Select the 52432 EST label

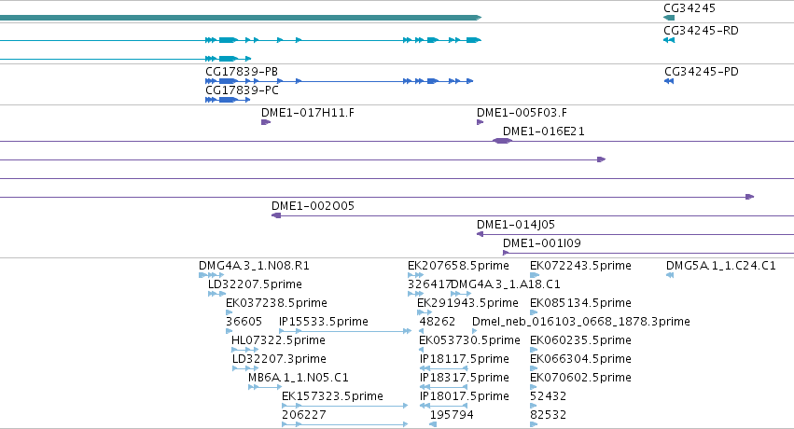pos(548,396)
